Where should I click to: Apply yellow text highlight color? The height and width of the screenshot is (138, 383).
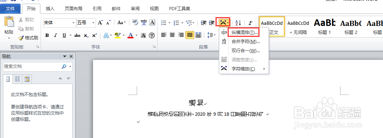pyautogui.click(x=118, y=35)
